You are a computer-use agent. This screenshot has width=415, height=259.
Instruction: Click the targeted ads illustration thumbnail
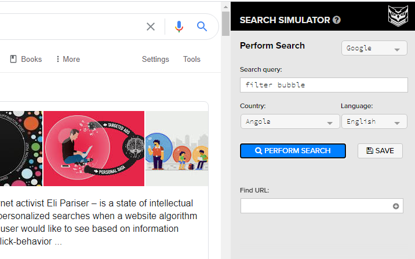[x=94, y=149]
